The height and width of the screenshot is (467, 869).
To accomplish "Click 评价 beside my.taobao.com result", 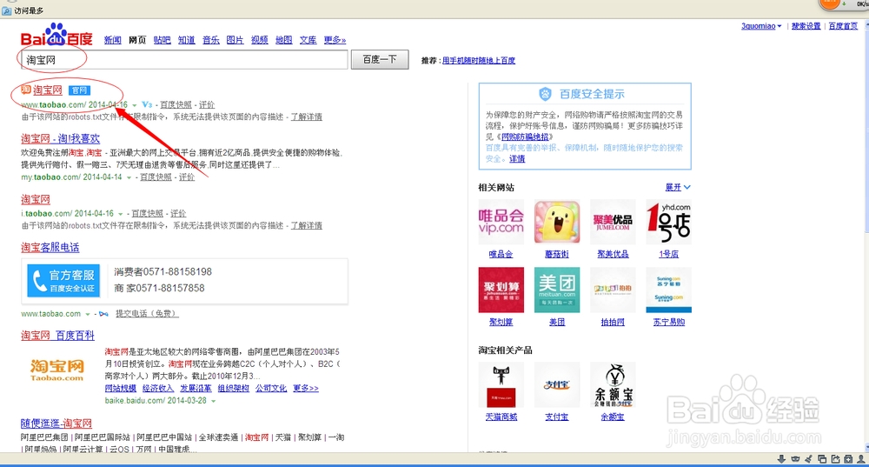I will 187,177.
